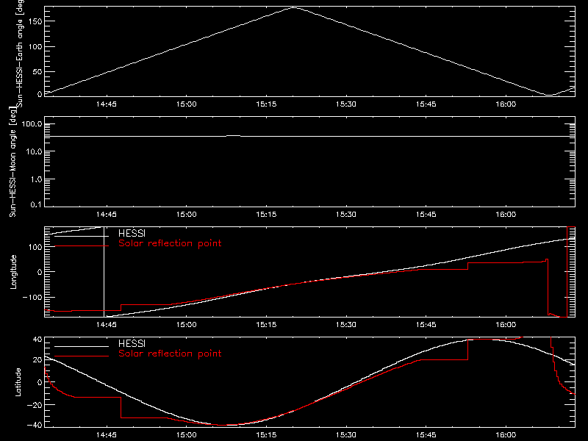This screenshot has height=441, width=588.
Task: Click 15:00 time label below Latitude plot
Action: [x=187, y=435]
